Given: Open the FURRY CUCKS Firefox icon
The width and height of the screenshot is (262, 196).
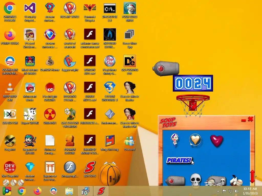Looking at the screenshot, I should 10,37.
